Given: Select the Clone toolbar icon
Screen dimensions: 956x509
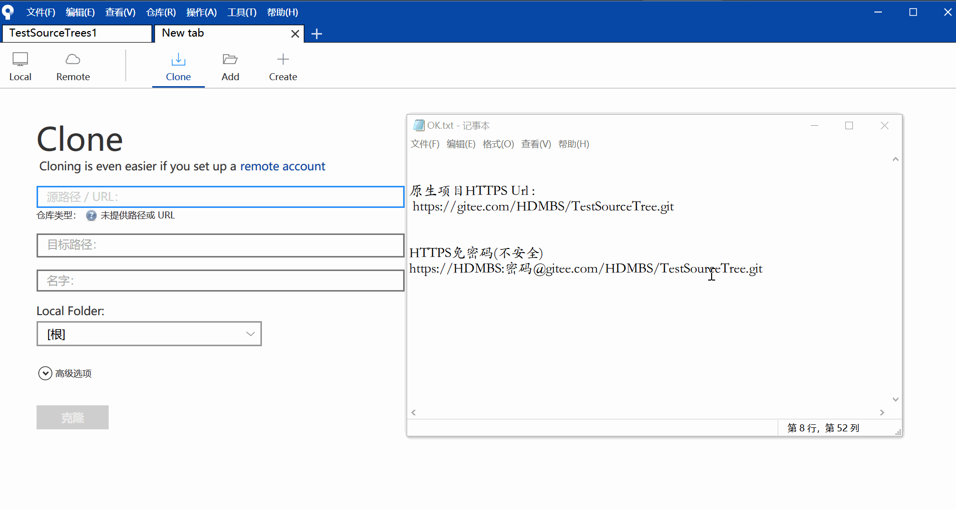Looking at the screenshot, I should tap(178, 60).
